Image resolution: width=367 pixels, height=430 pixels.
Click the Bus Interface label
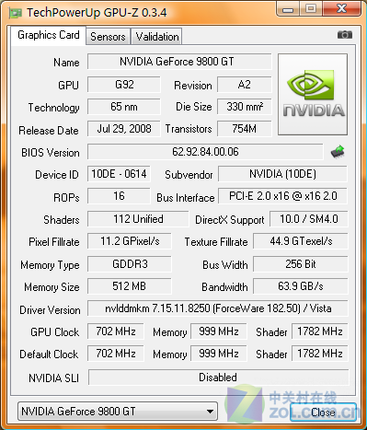click(x=186, y=198)
